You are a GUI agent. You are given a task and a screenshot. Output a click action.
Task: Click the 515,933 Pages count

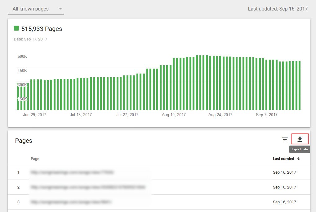(42, 29)
